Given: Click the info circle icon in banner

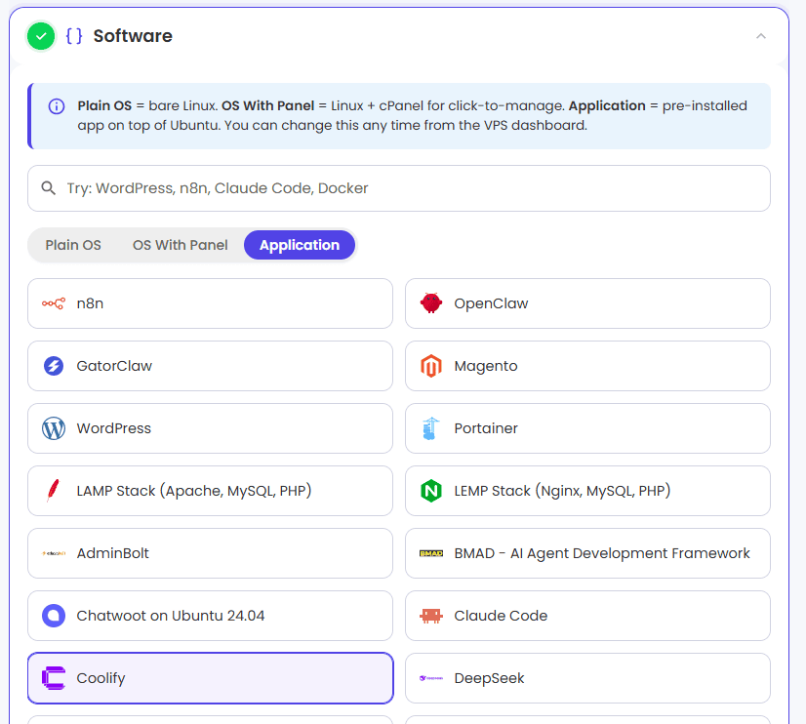Looking at the screenshot, I should pyautogui.click(x=57, y=106).
